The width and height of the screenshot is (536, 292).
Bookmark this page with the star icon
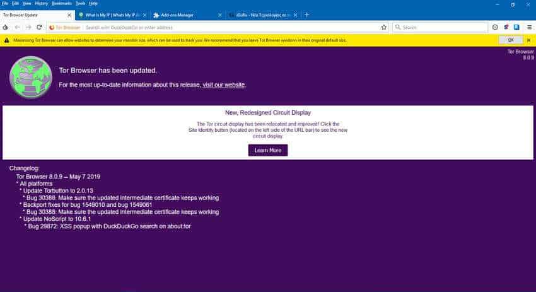(x=384, y=27)
